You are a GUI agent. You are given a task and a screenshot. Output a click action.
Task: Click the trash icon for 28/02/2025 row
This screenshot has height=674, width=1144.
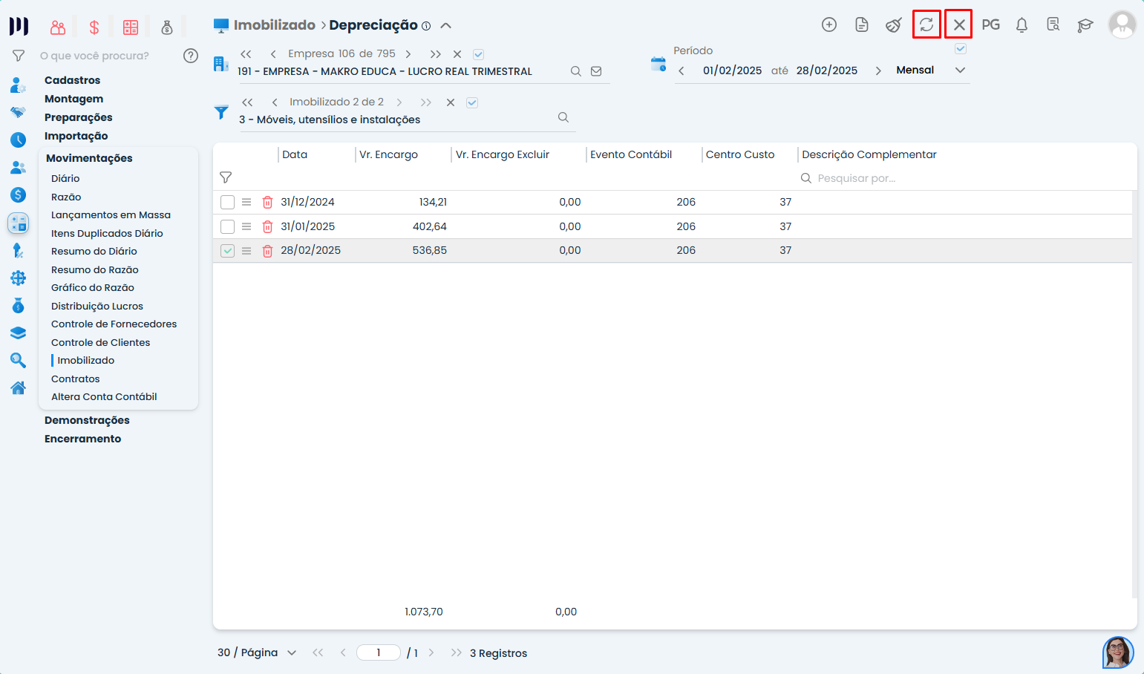coord(267,251)
